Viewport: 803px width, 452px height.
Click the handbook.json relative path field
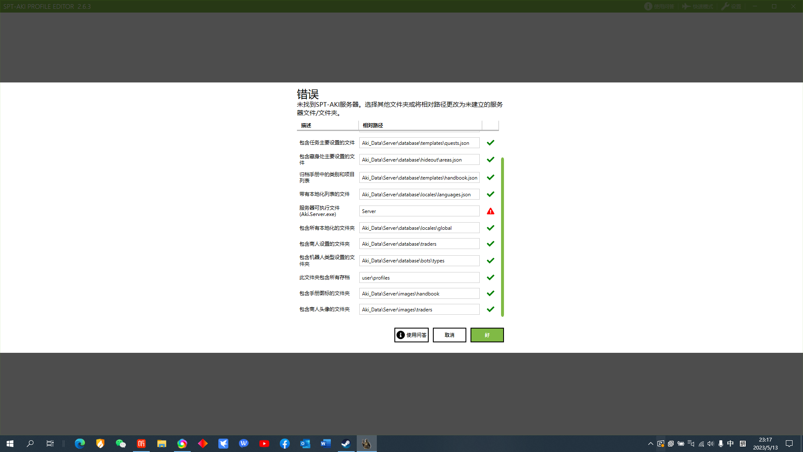pyautogui.click(x=419, y=177)
